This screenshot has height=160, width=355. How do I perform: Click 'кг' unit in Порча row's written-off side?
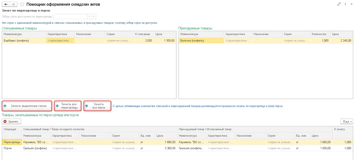(147, 148)
